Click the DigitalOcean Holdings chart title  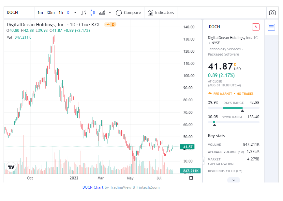(53, 25)
